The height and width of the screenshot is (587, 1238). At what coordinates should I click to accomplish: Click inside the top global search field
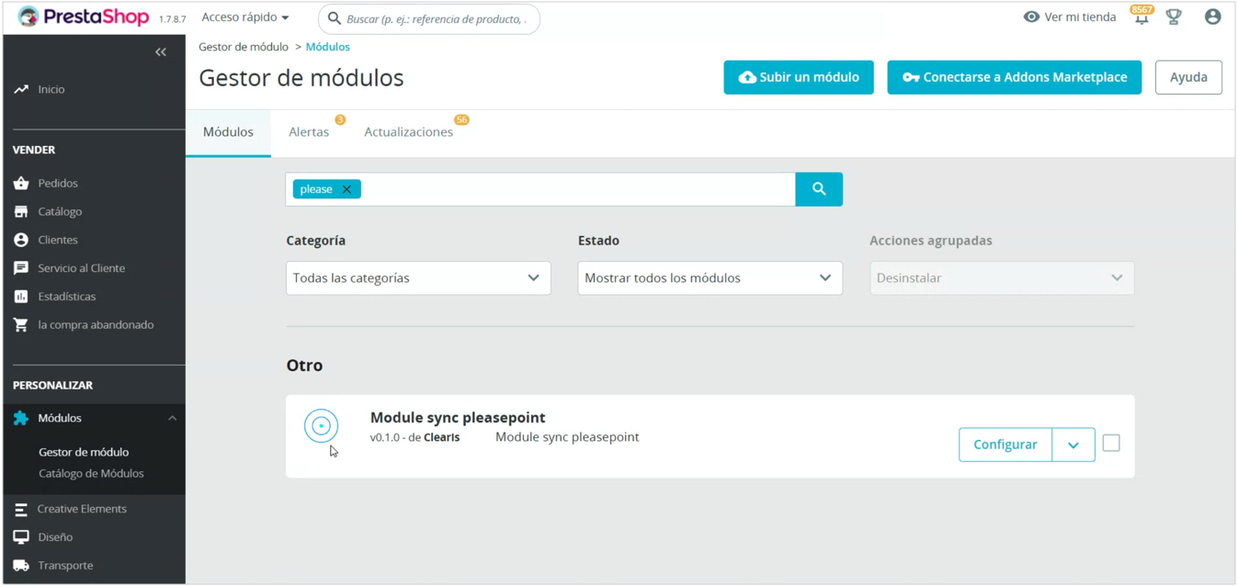pyautogui.click(x=436, y=19)
